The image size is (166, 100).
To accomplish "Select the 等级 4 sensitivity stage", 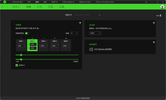I will coord(55,45).
